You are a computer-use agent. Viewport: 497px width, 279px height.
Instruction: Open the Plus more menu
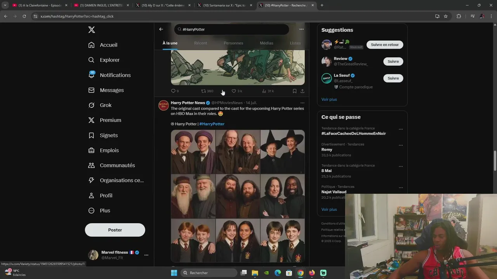click(99, 211)
